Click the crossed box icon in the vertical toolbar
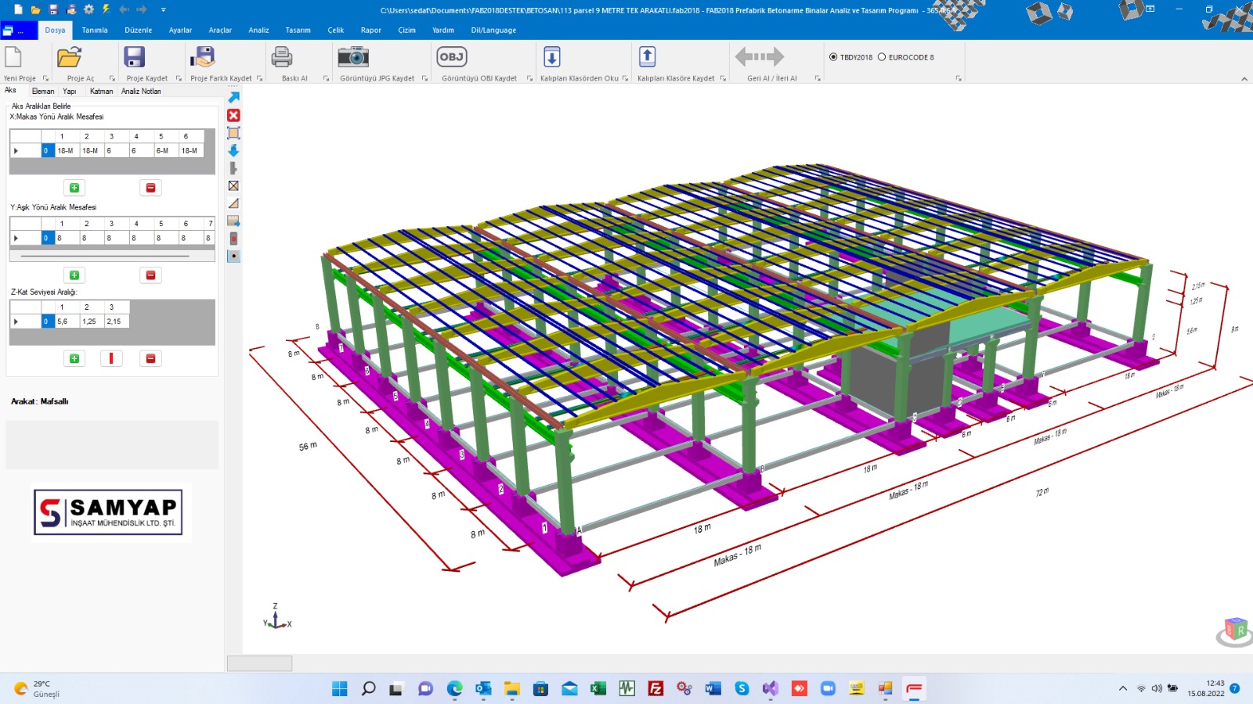This screenshot has height=704, width=1253. tap(233, 185)
